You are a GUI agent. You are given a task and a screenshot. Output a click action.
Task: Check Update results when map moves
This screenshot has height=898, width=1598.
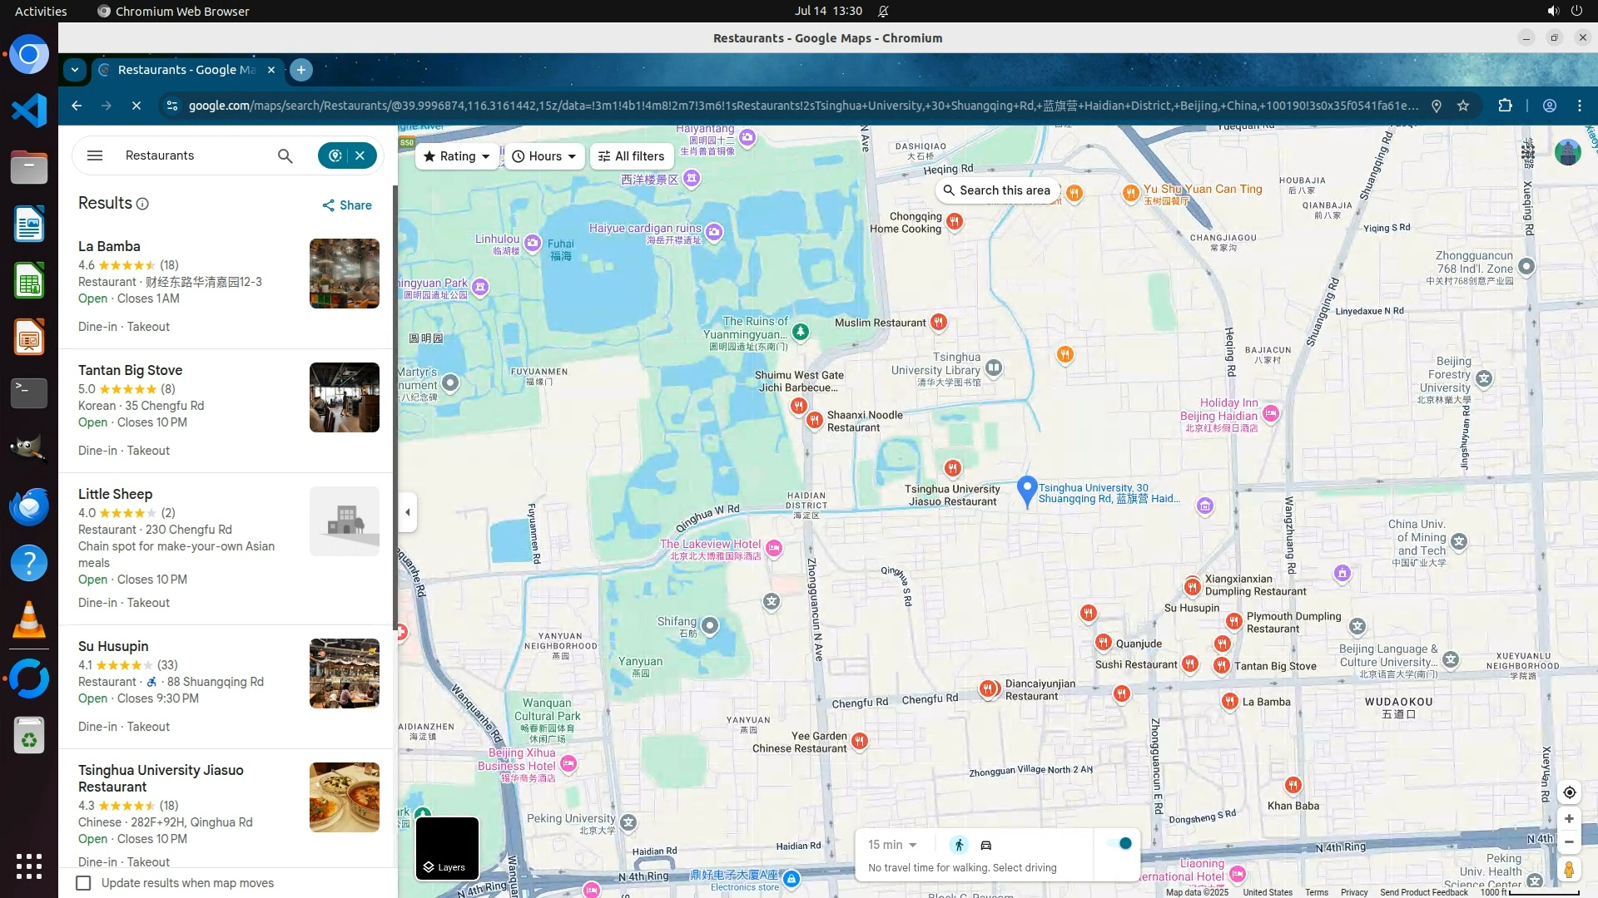coord(83,883)
